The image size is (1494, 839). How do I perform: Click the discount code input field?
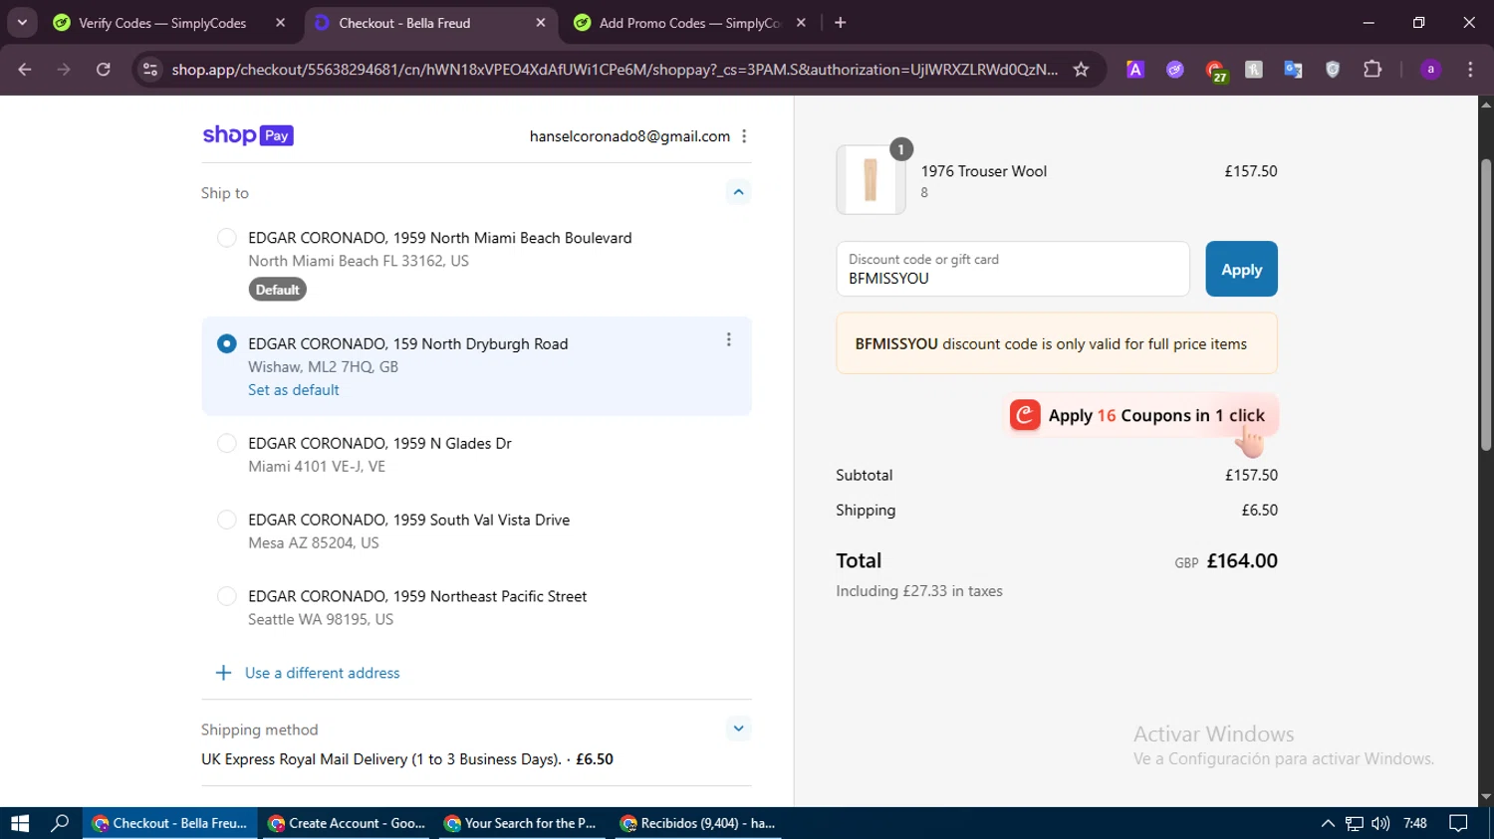(1013, 269)
